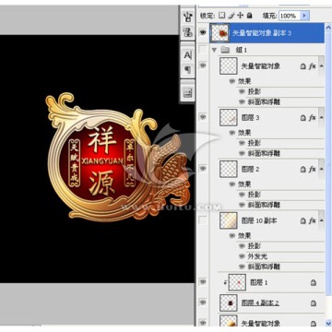The width and height of the screenshot is (332, 332).
Task: Collapse the 组 1 group triangle
Action: [215, 50]
